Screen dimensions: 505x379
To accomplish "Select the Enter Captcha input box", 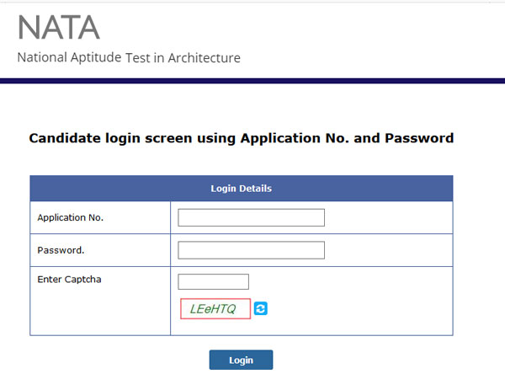I will (x=214, y=281).
